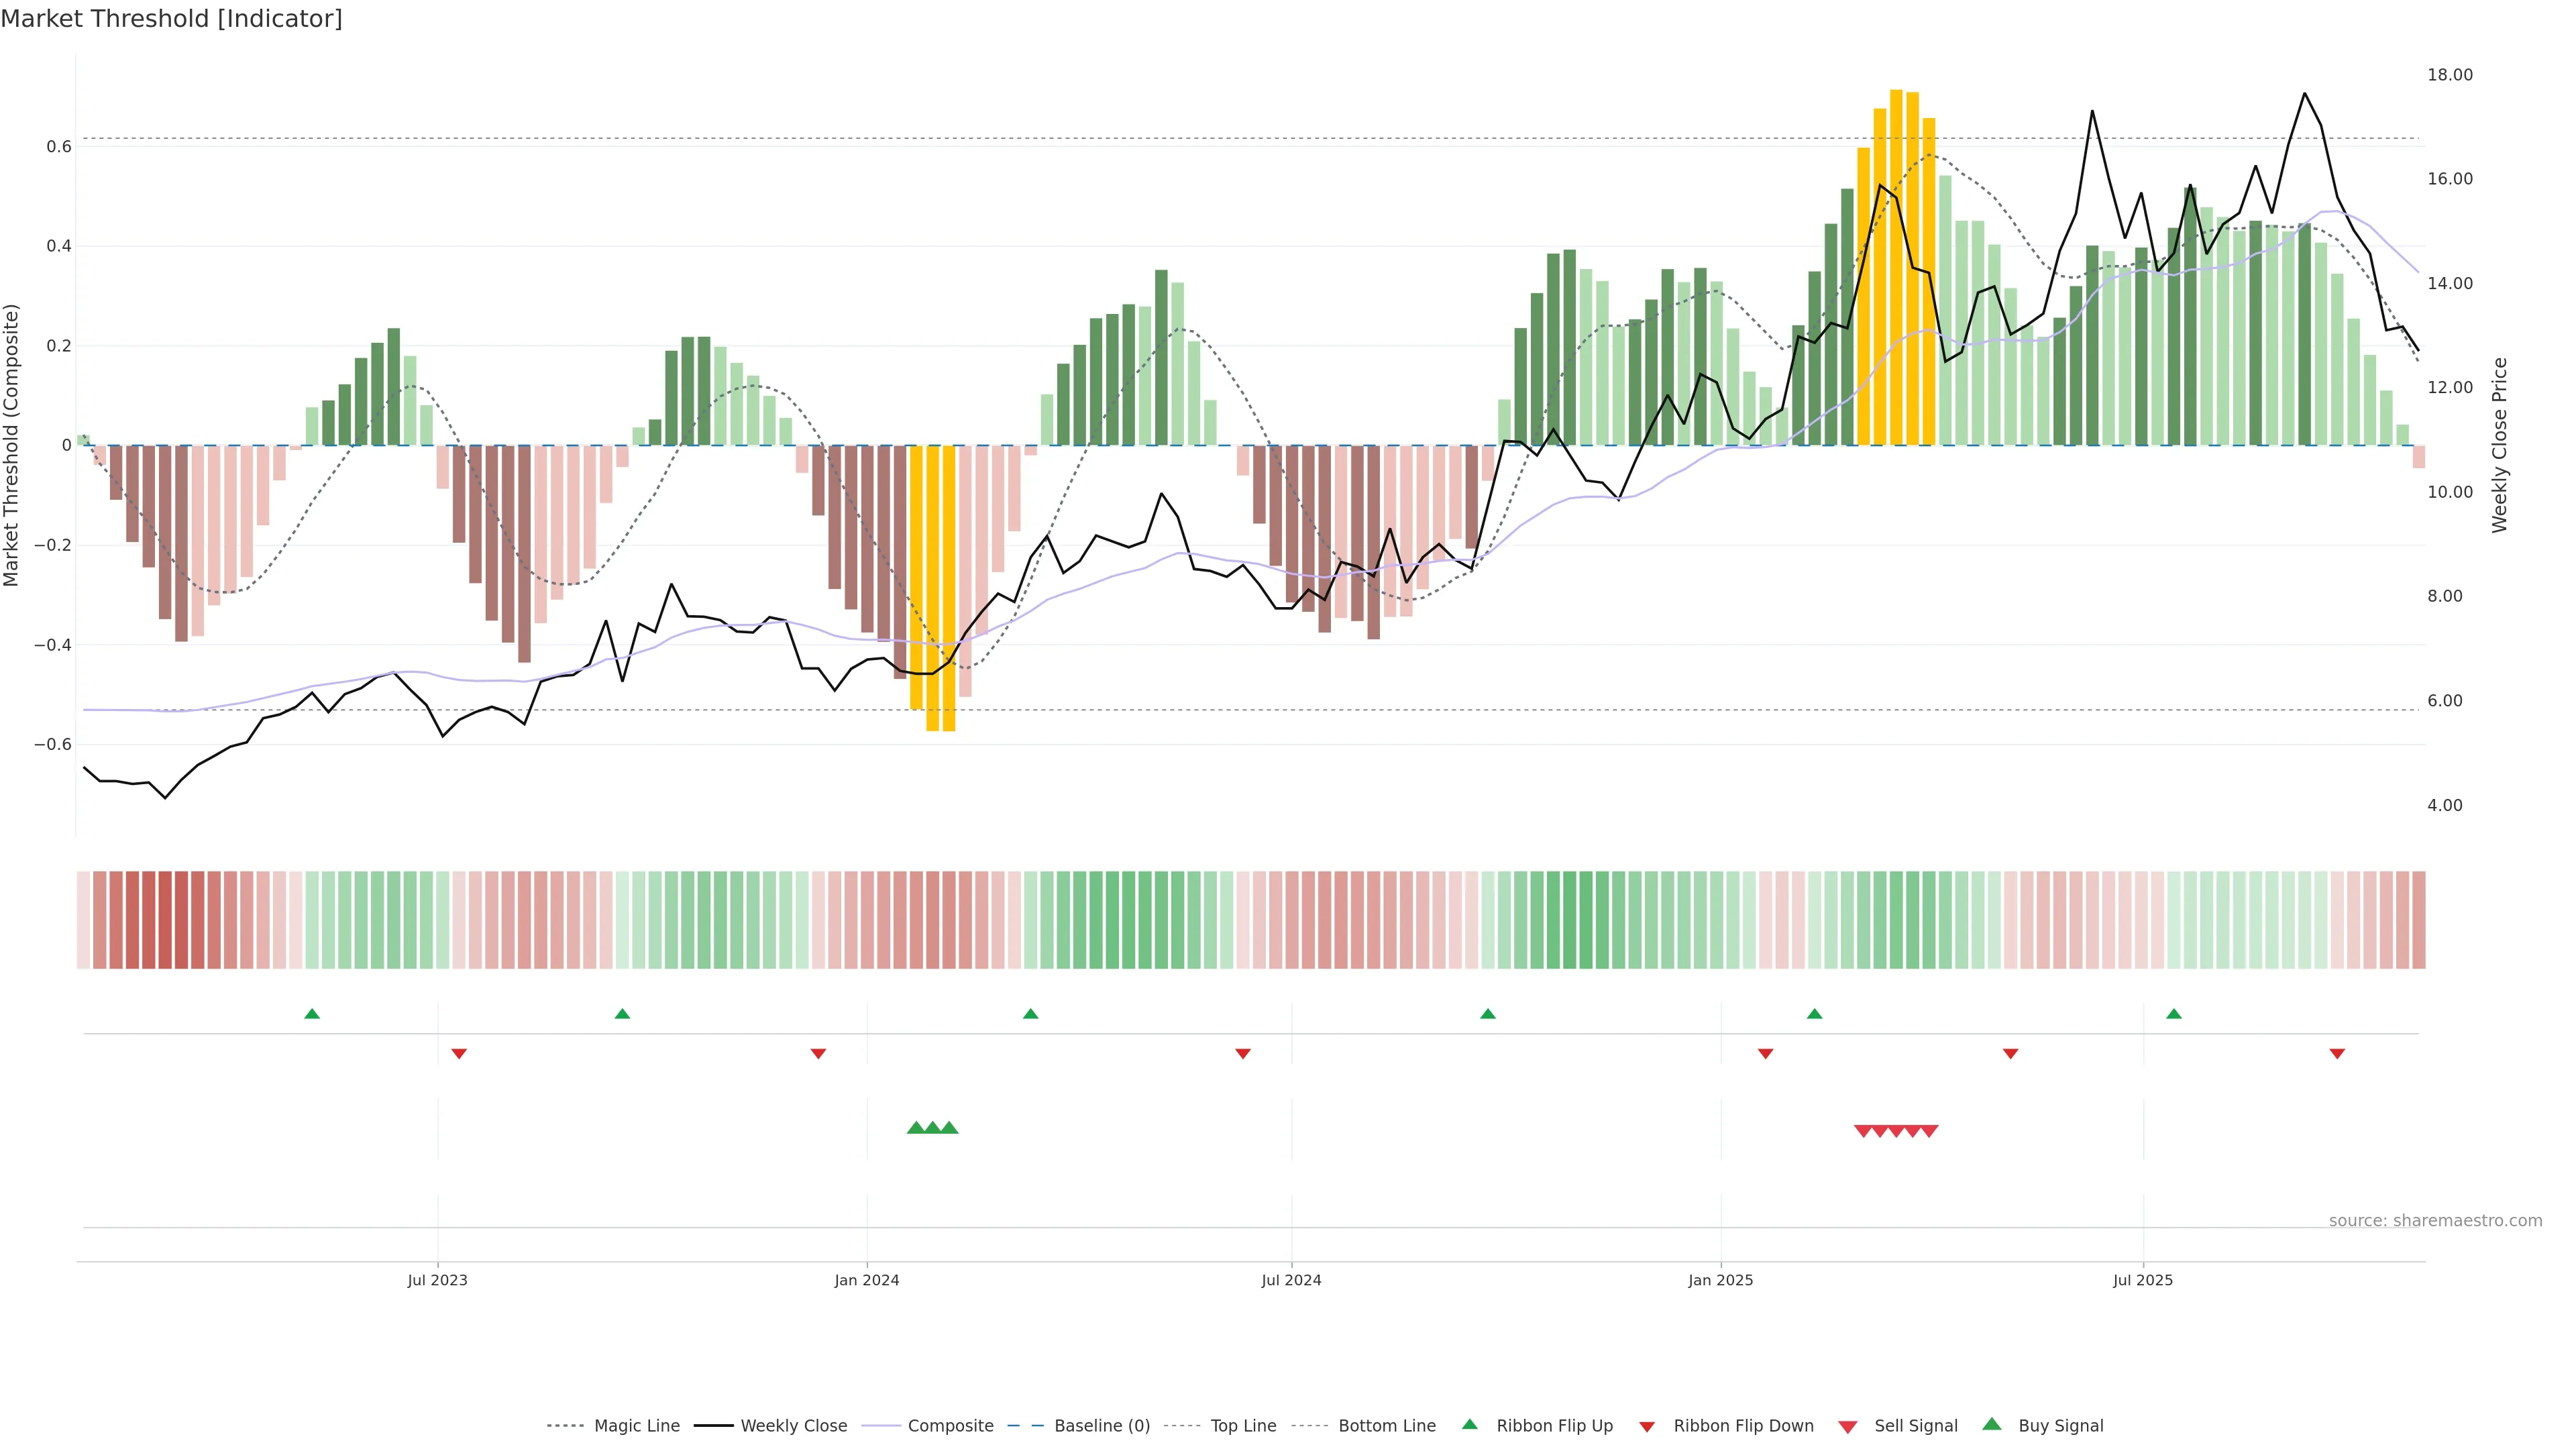Viewport: 2576px width, 1449px height.
Task: Click the Weekly Close Price axis title
Action: click(x=2499, y=445)
